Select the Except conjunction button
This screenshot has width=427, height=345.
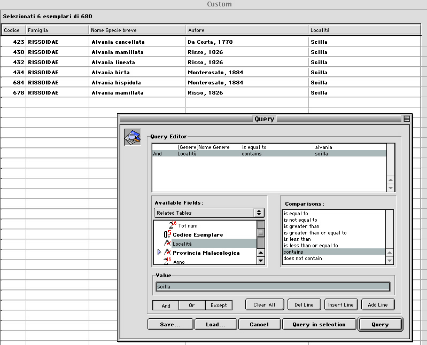[219, 305]
